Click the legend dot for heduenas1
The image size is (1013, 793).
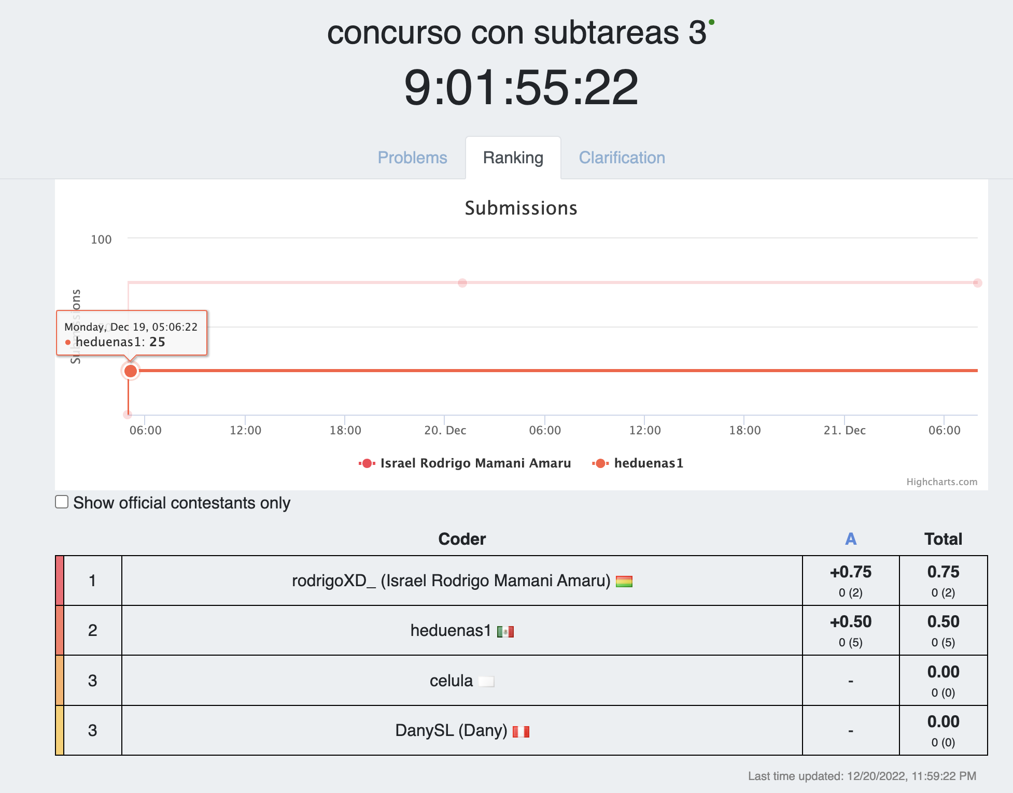[600, 463]
